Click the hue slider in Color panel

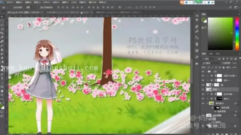pos(237,34)
